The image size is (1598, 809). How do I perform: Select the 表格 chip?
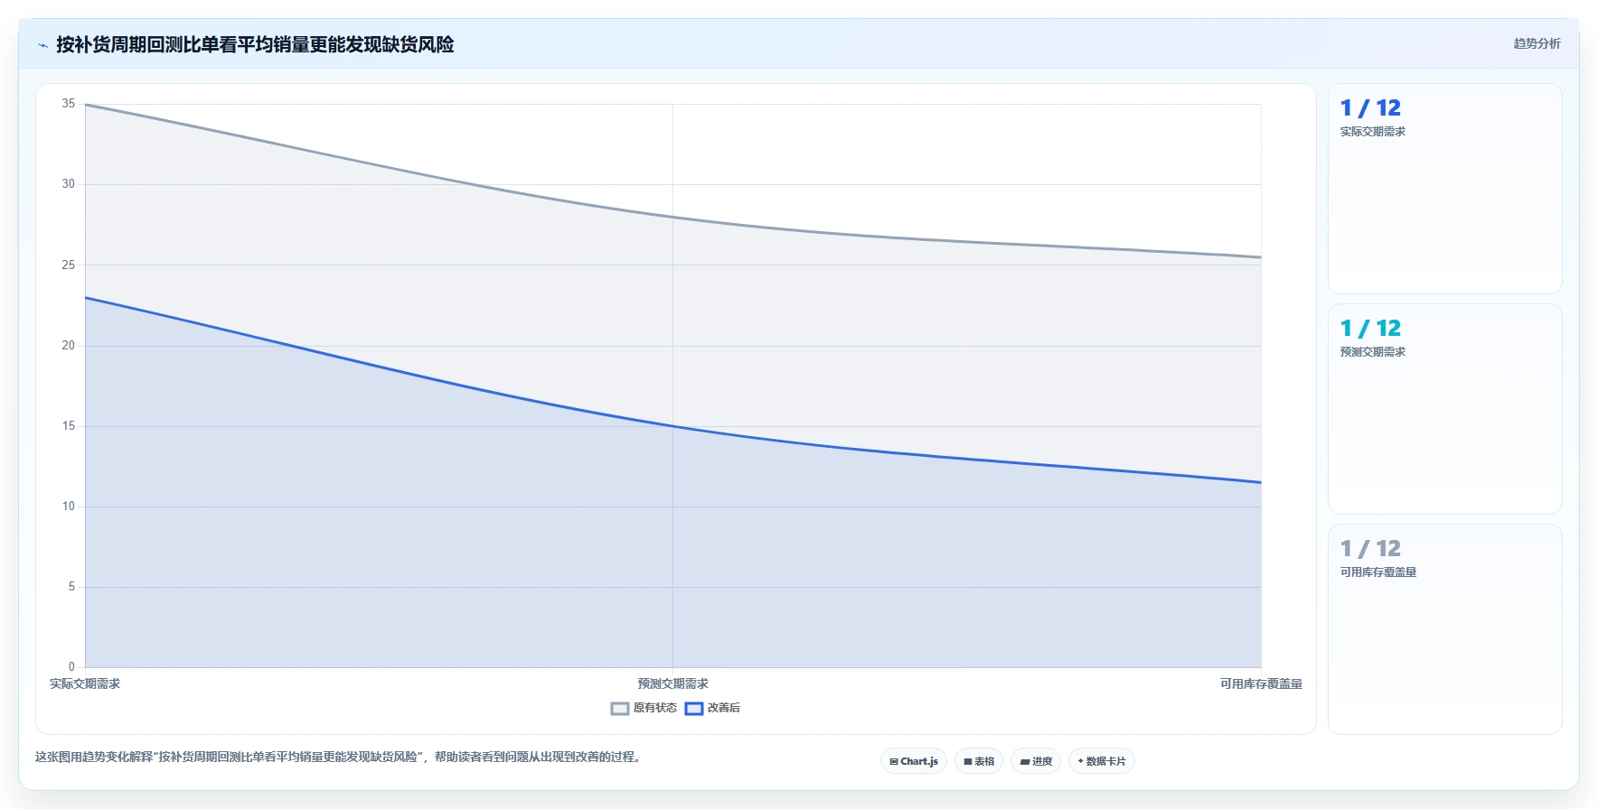pos(979,761)
